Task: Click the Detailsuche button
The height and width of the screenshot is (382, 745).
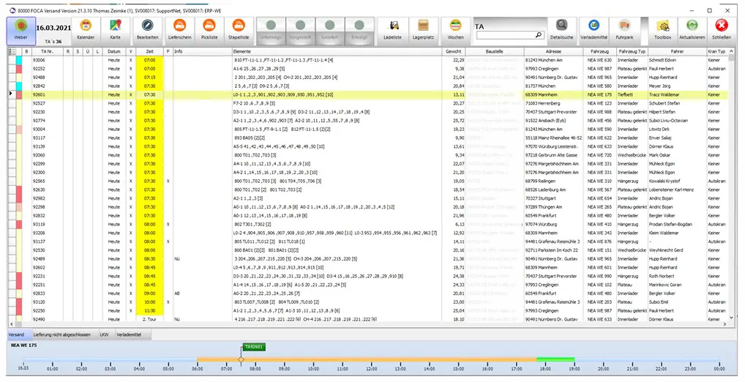Action: point(562,29)
